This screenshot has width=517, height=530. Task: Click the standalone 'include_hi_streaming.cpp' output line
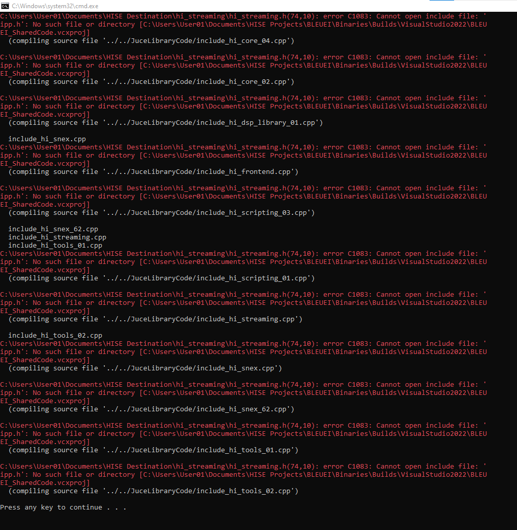[57, 237]
